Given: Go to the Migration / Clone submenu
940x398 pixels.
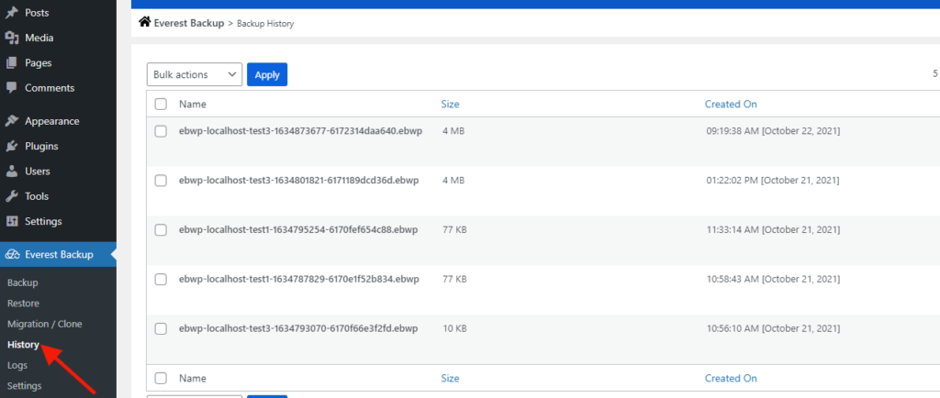Looking at the screenshot, I should (x=45, y=324).
